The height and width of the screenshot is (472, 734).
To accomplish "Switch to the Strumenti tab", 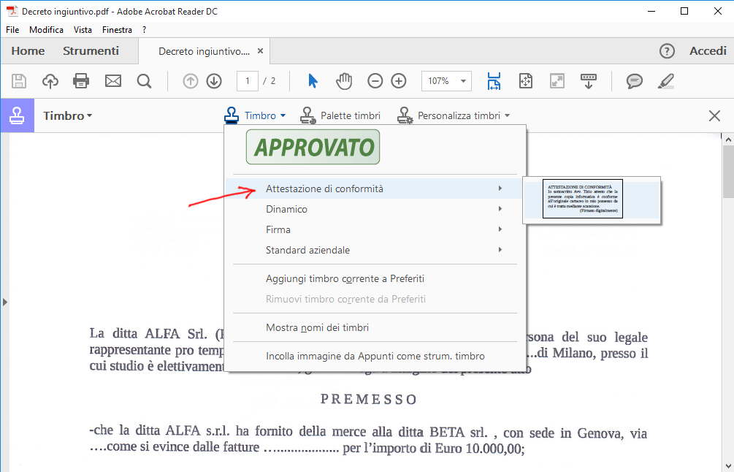I will pyautogui.click(x=91, y=50).
